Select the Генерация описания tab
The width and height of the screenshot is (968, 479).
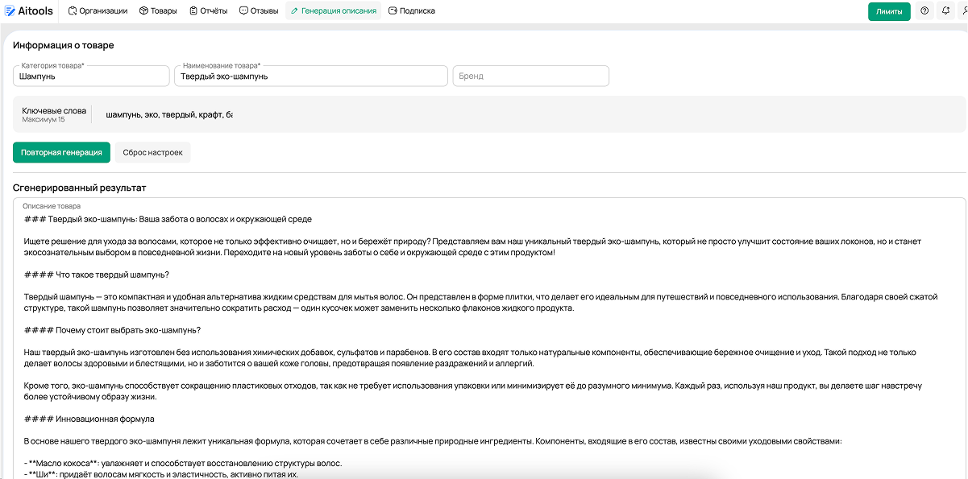pos(333,11)
